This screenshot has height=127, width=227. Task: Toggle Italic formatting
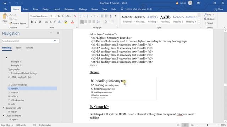coord(36,22)
